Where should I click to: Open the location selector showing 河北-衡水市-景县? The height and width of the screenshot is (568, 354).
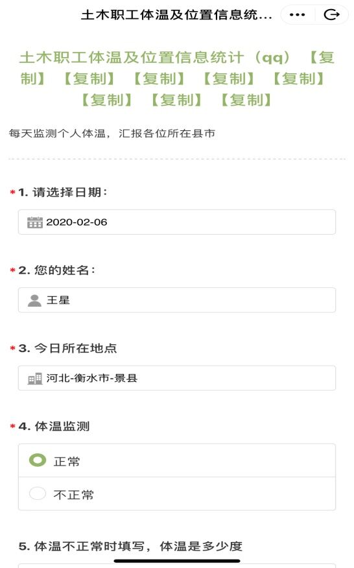177,378
